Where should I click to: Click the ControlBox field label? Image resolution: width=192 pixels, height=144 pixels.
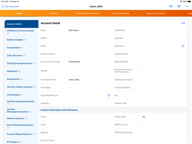pyautogui.click(x=46, y=87)
